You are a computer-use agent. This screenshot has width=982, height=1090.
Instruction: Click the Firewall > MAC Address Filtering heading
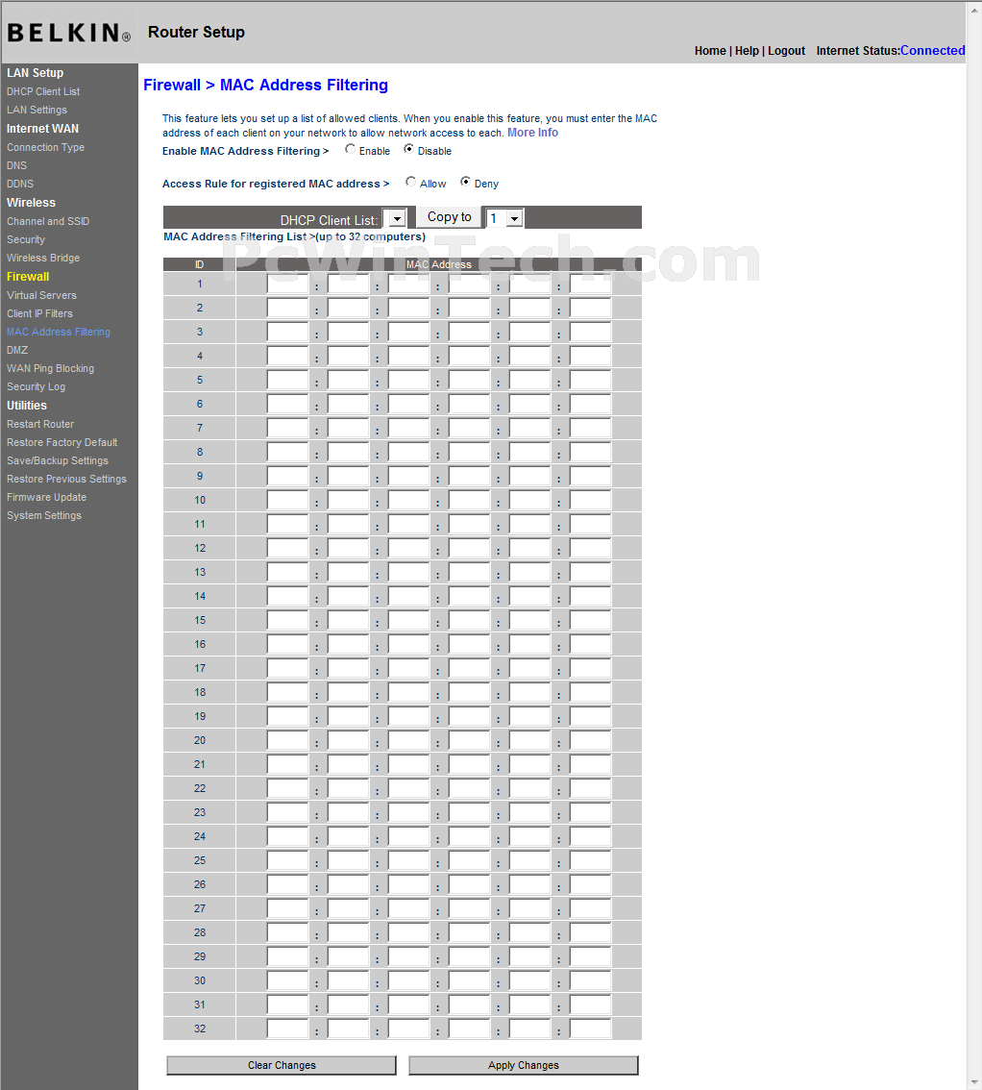pos(265,85)
